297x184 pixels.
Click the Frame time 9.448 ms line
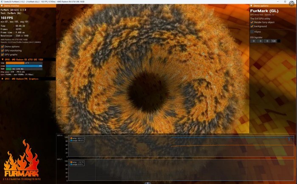click(x=13, y=33)
